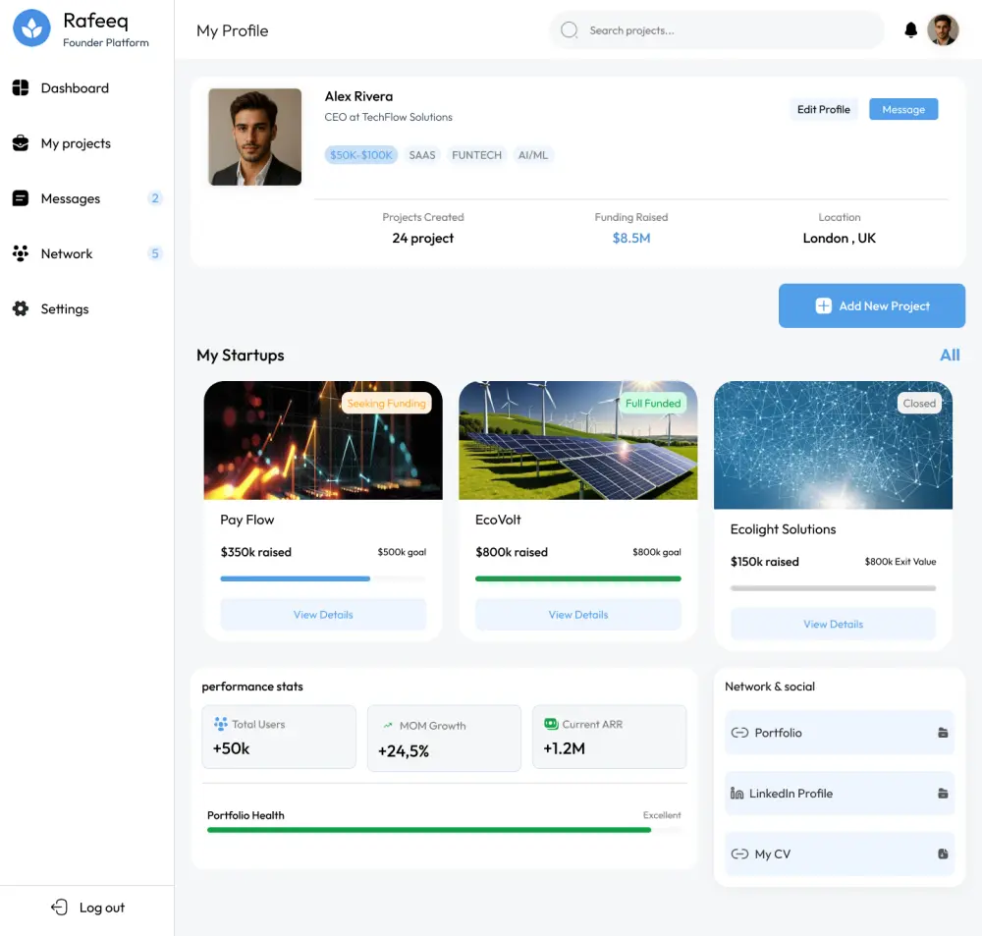
Task: Switch to the All startups filter
Action: (950, 355)
